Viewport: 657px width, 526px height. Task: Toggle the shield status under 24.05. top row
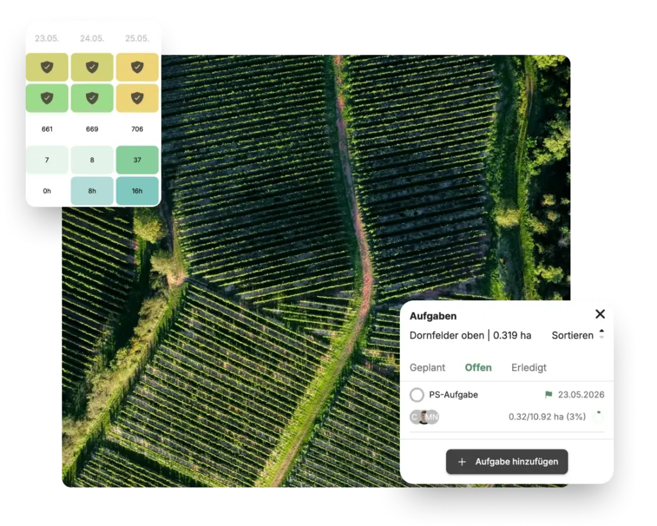[x=92, y=67]
